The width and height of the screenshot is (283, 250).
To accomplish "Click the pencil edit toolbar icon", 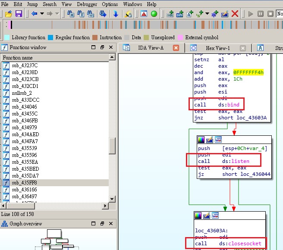I will [225, 14].
